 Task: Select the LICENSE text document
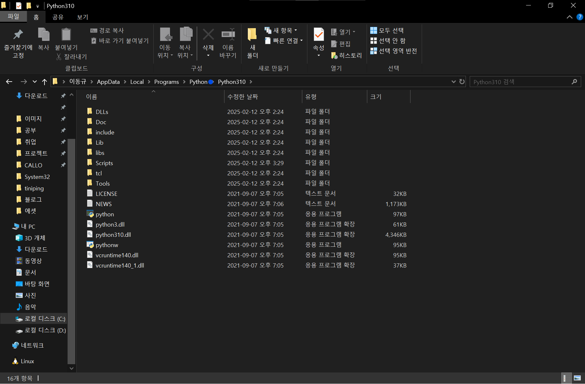click(x=102, y=194)
